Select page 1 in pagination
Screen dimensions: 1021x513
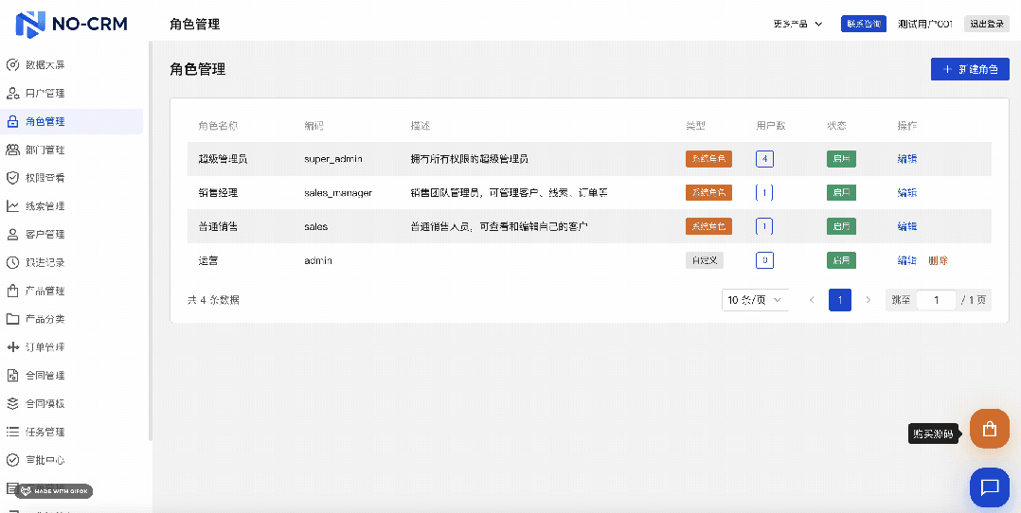coord(840,300)
